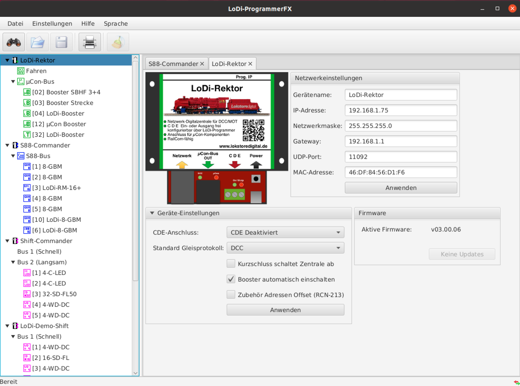Click Anwenden in Netzwerkeinstellungen
The width and height of the screenshot is (520, 386).
point(401,188)
